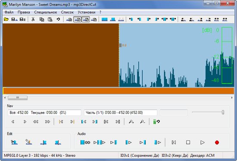237x161 pixels.
Task: Click status text MPEG1.0 Layer 3 - 192 kbps
Action: pyautogui.click(x=40, y=155)
